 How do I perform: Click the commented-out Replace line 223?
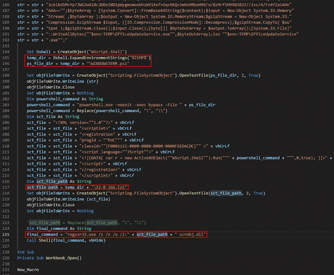click(x=87, y=223)
